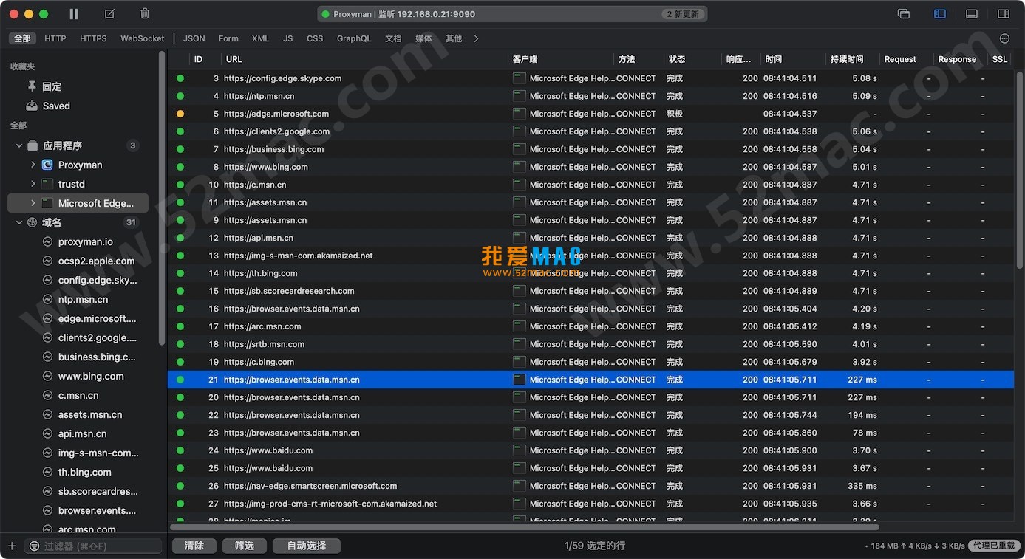Sort by the 持续时间 column header
This screenshot has height=559, width=1025.
click(x=852, y=59)
